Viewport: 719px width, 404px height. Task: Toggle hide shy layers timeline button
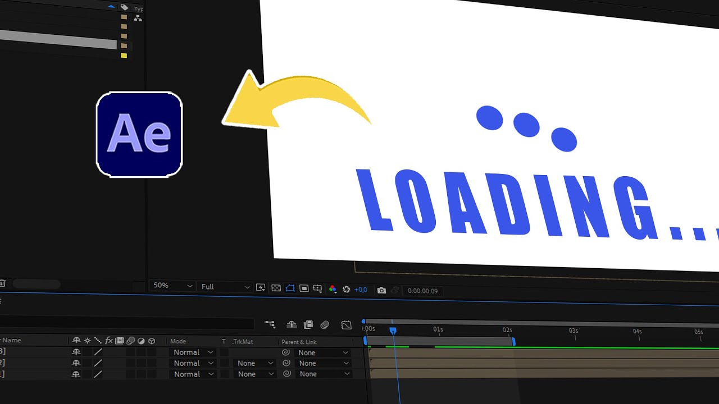[x=291, y=324]
